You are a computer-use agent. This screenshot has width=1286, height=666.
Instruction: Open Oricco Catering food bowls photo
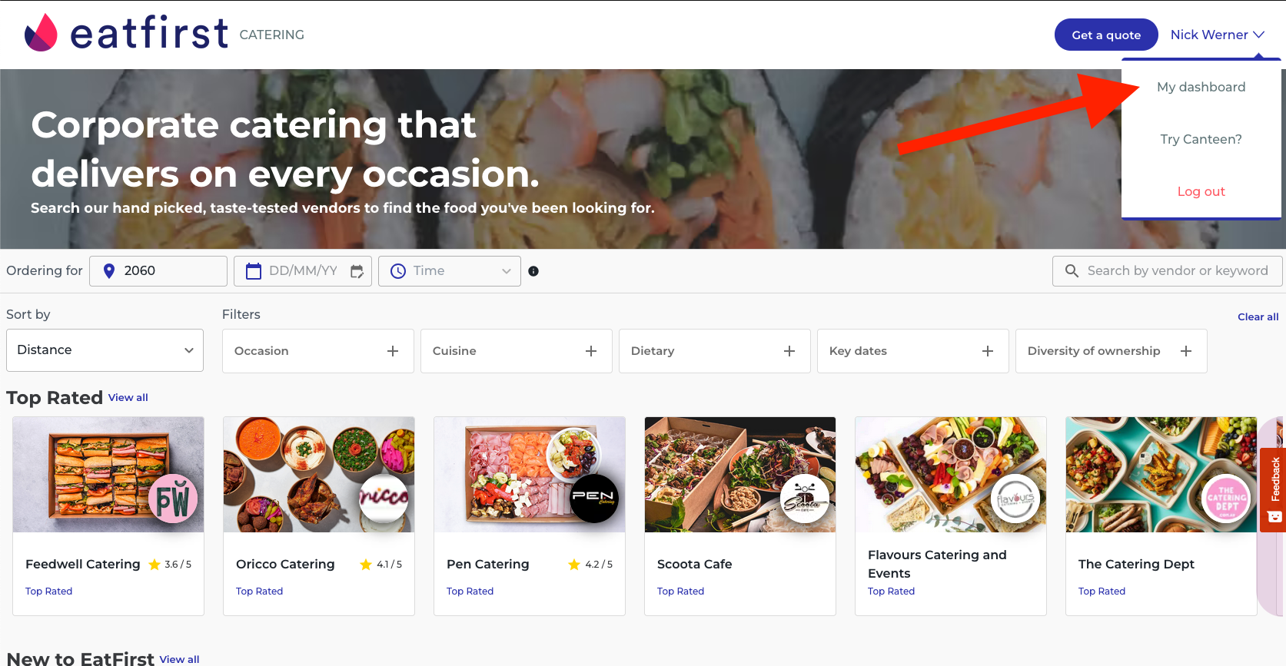coord(319,475)
